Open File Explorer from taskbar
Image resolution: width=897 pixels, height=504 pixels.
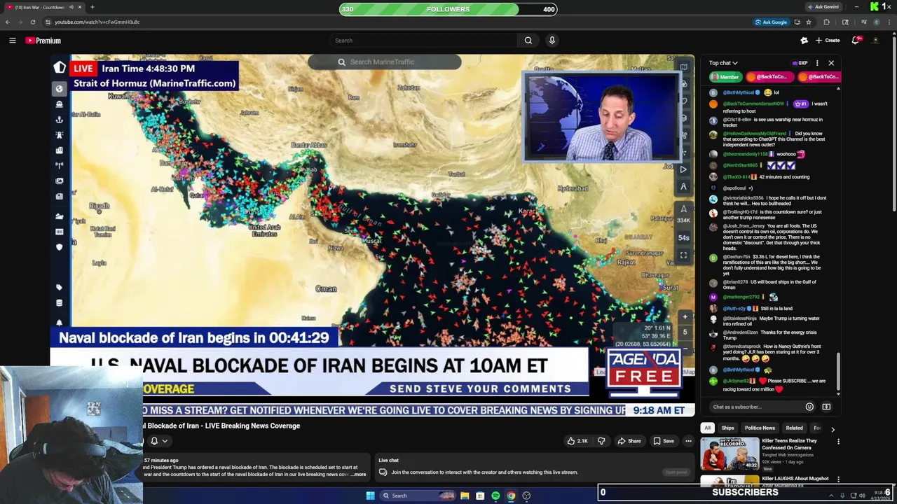coord(465,496)
